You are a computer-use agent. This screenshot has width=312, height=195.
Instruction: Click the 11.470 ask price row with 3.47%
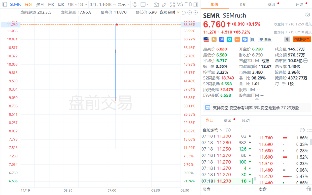284,176
